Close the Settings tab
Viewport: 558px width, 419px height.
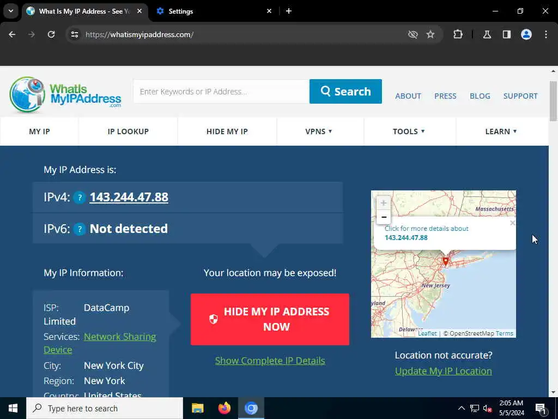pos(269,11)
